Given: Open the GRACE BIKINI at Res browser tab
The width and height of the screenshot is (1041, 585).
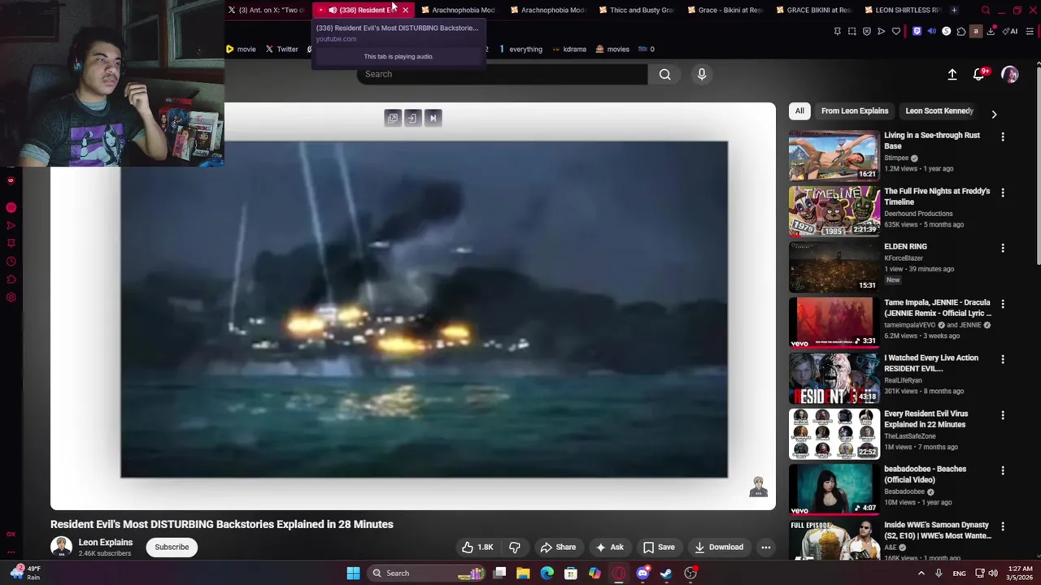Looking at the screenshot, I should [816, 10].
